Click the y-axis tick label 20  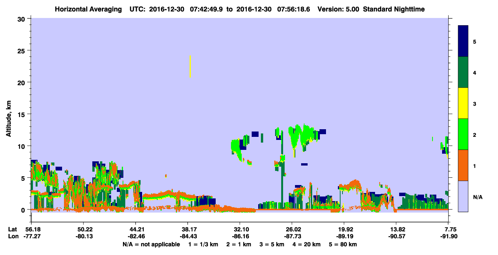point(22,82)
